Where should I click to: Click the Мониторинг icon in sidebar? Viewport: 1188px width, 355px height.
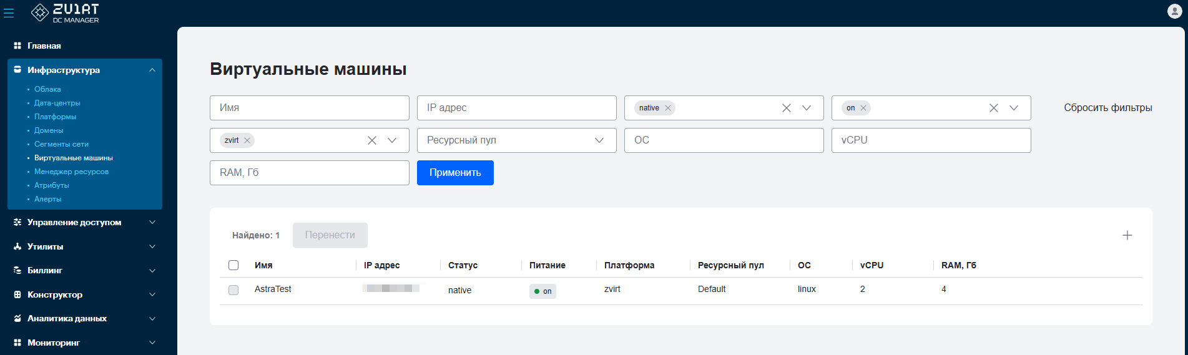pos(17,343)
